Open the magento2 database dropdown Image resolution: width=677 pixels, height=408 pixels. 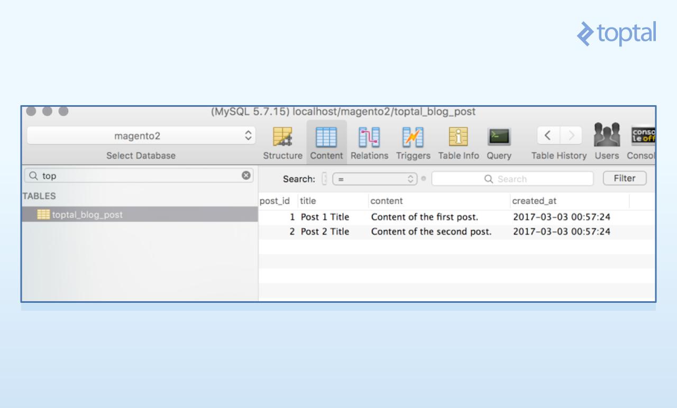point(141,136)
